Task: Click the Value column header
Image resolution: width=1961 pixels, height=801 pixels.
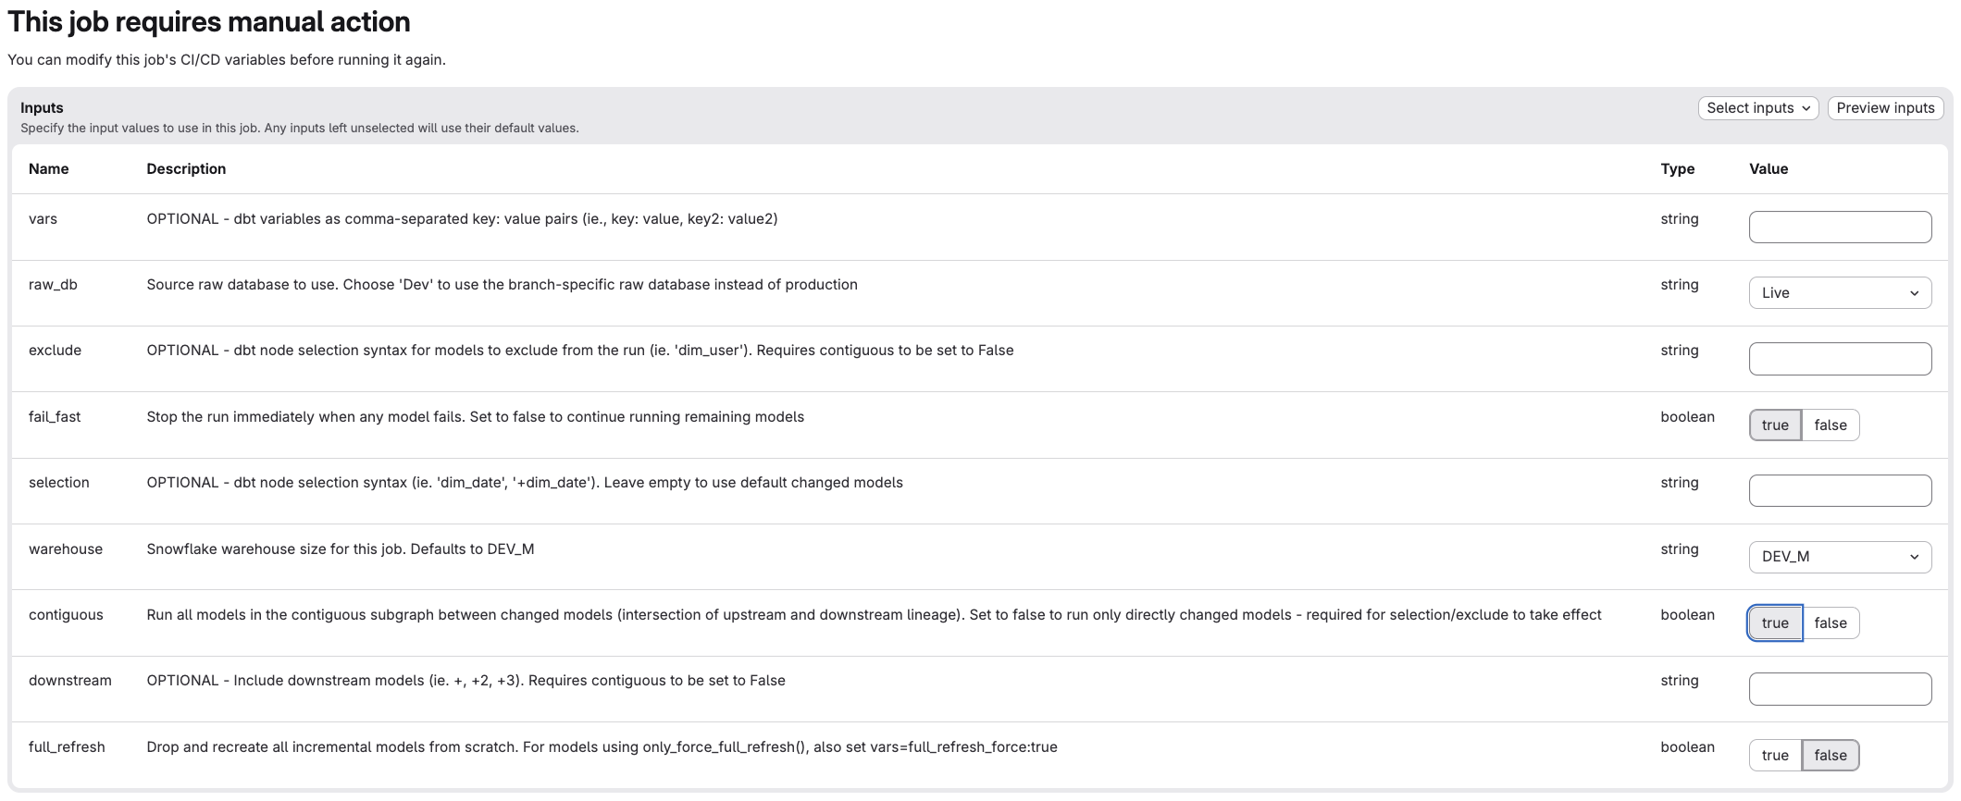Action: (x=1768, y=169)
